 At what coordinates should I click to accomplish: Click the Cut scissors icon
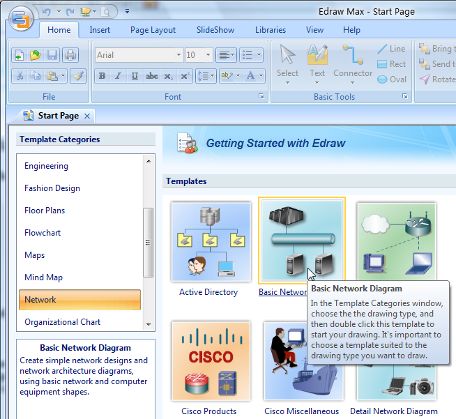tap(20, 76)
